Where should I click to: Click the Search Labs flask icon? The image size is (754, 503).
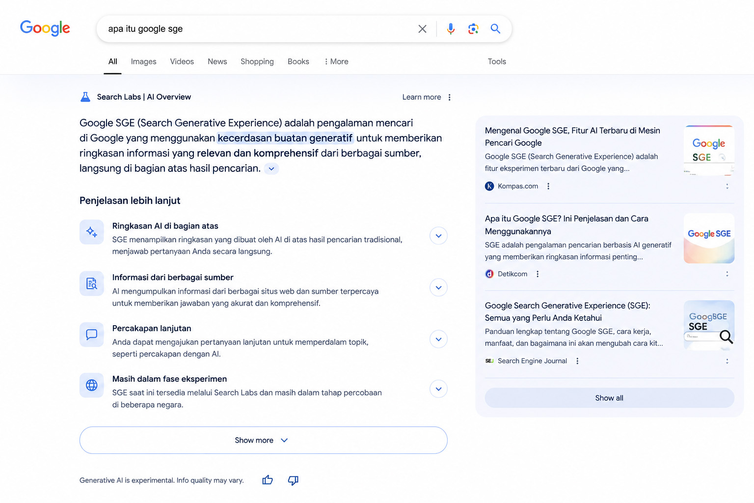point(85,97)
